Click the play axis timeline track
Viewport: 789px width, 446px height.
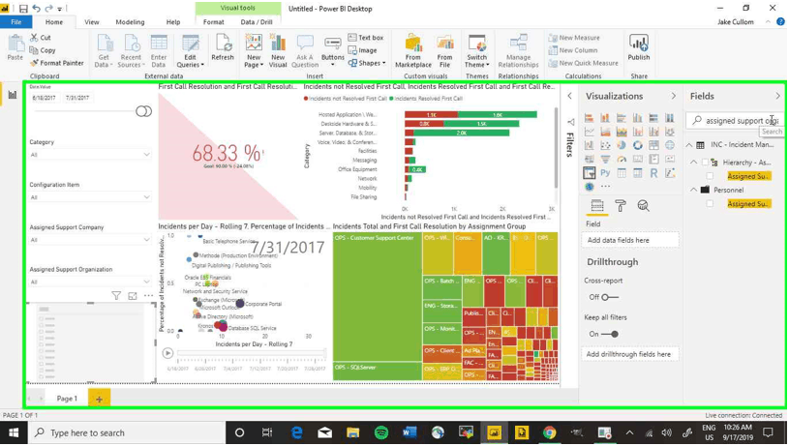[x=251, y=353]
